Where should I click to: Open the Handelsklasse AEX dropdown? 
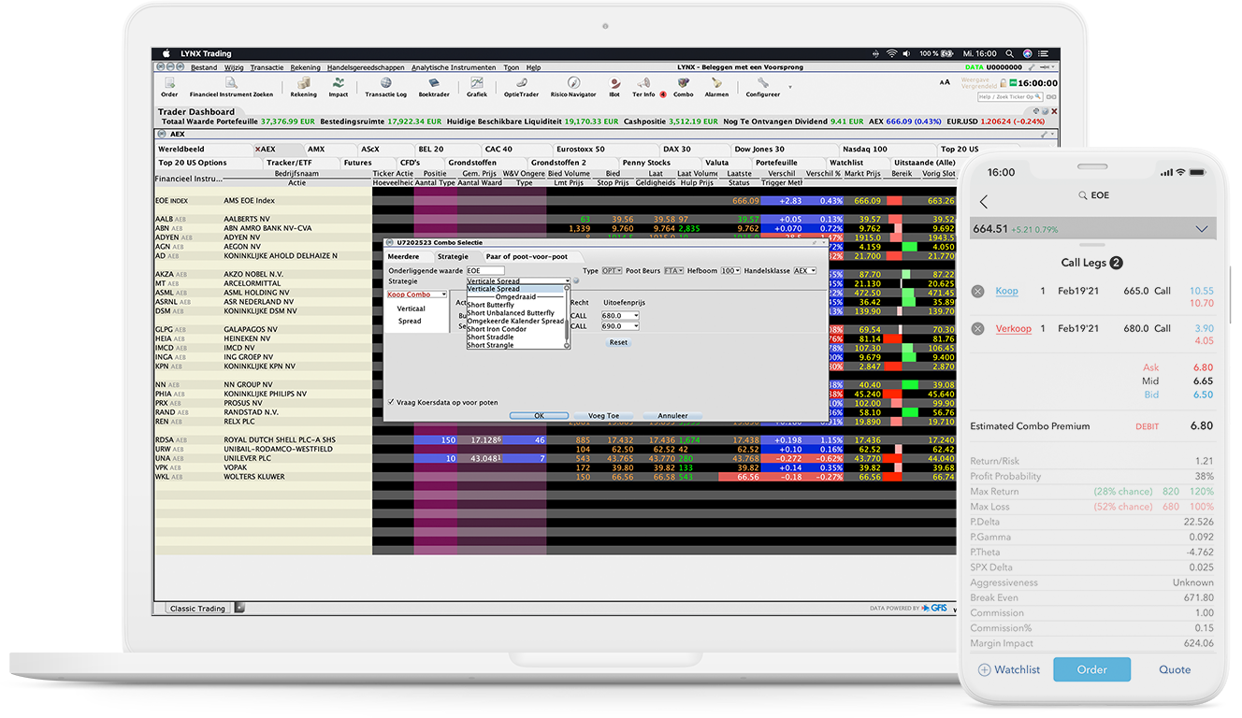tap(805, 270)
